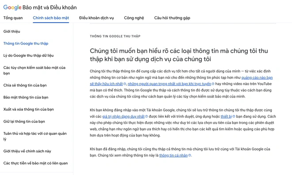Screen dimensions: 292x175
Task: Click info icon after 'nhận dạng duy nhất'
Action: [x=146, y=117]
